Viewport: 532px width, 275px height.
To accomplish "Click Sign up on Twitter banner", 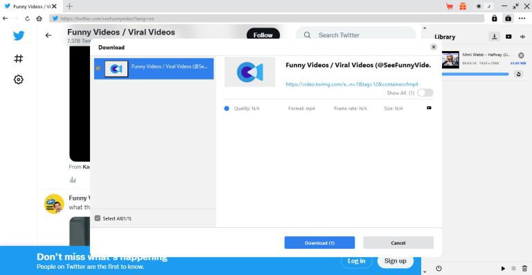I will coord(396,260).
